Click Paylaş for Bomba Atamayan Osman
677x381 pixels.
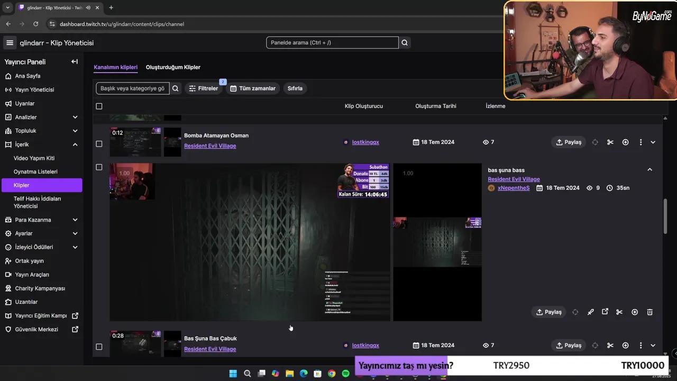(569, 142)
